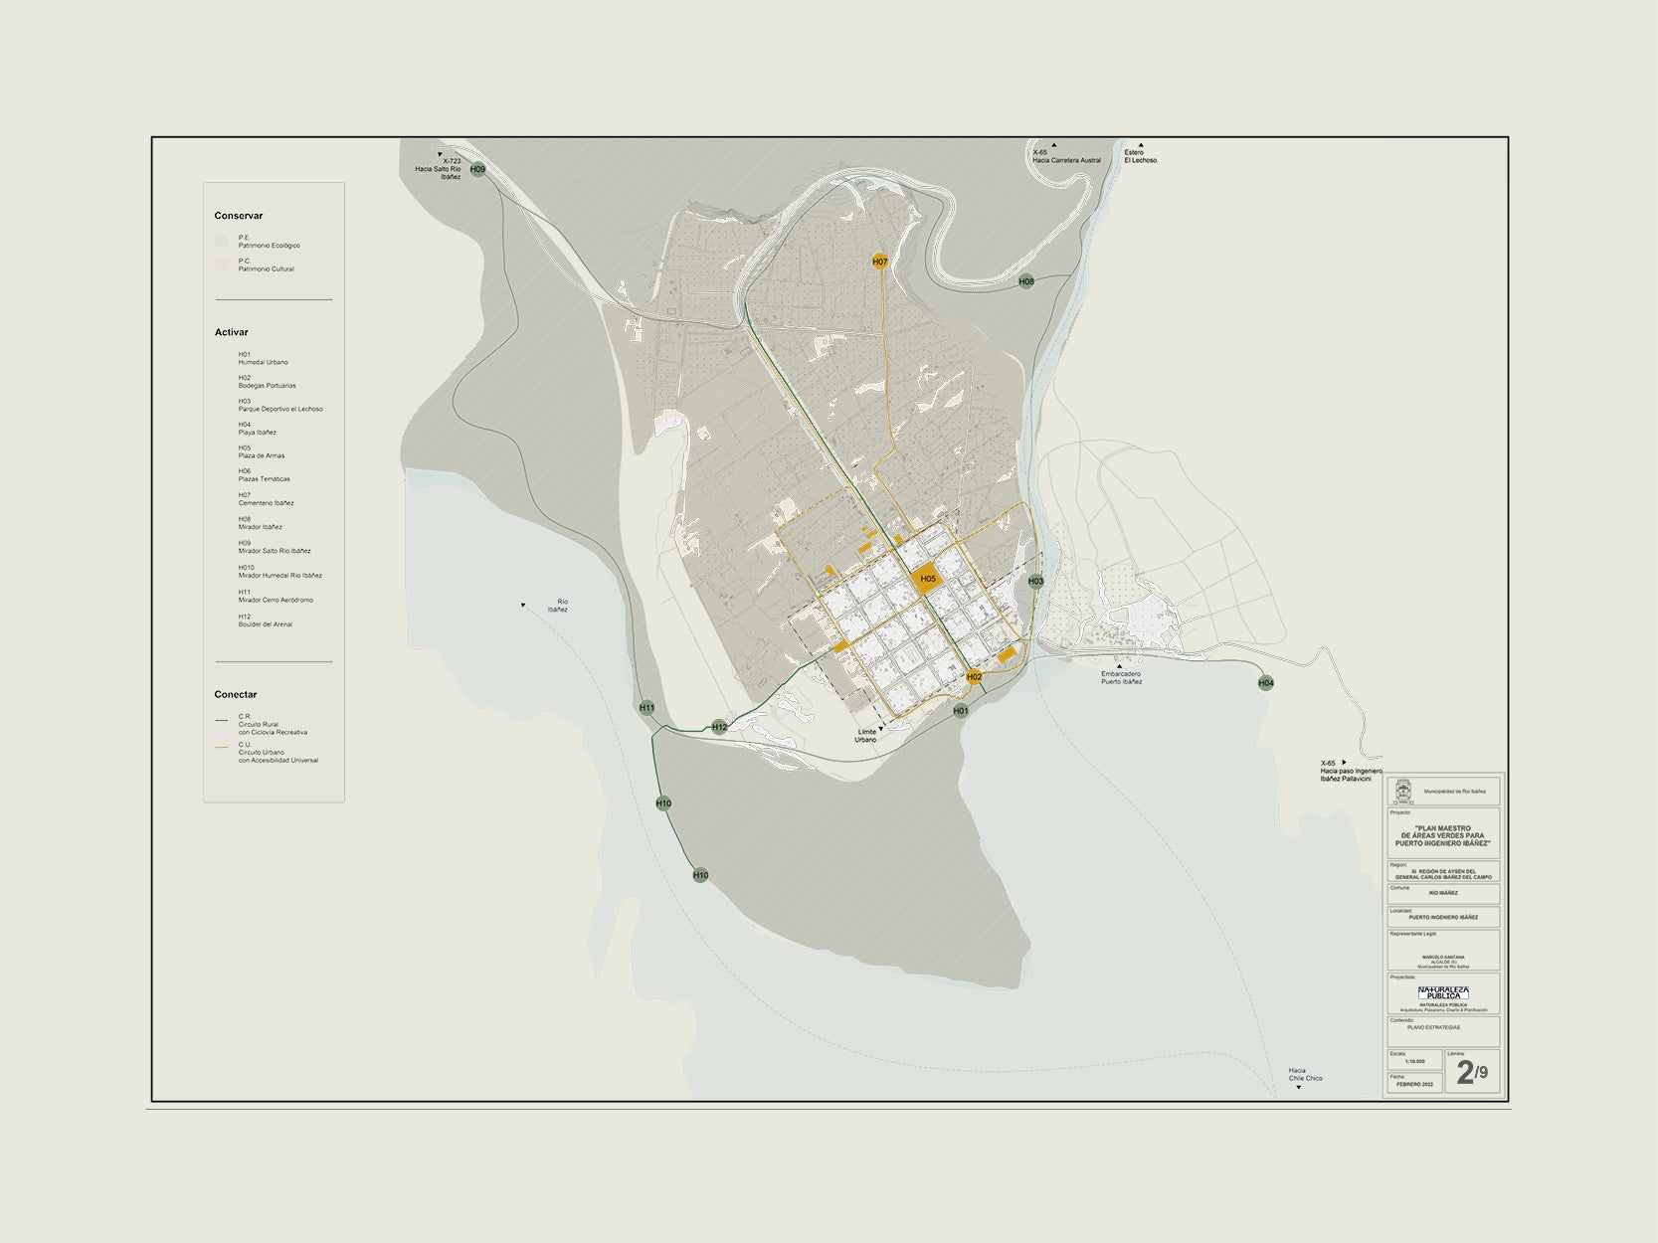Click the Circuito Urbano orange line legend

point(221,747)
